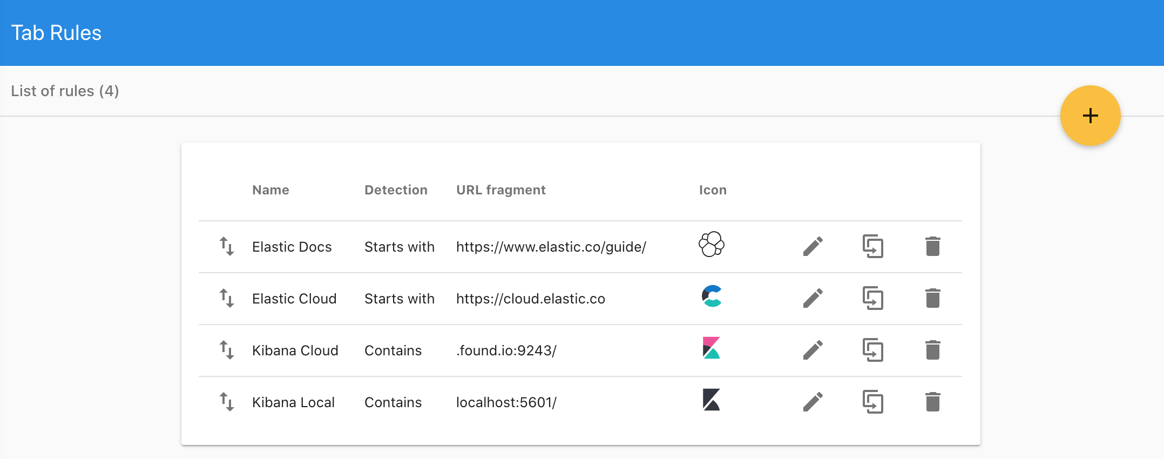Reorder the Elastic Docs rule with its arrows
The width and height of the screenshot is (1164, 459).
click(227, 246)
